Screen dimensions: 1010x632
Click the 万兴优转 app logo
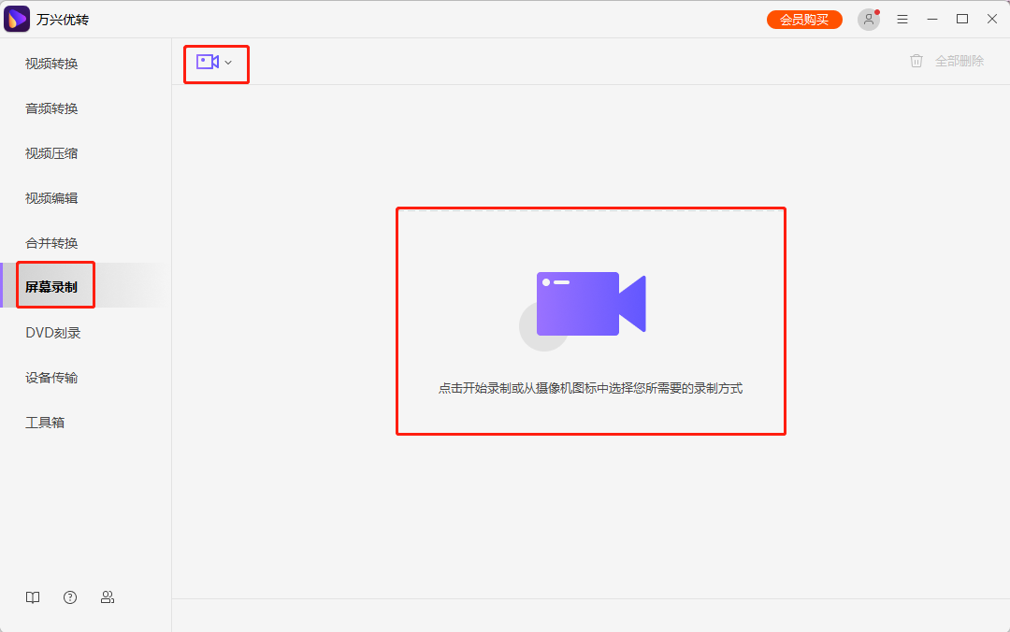(17, 19)
